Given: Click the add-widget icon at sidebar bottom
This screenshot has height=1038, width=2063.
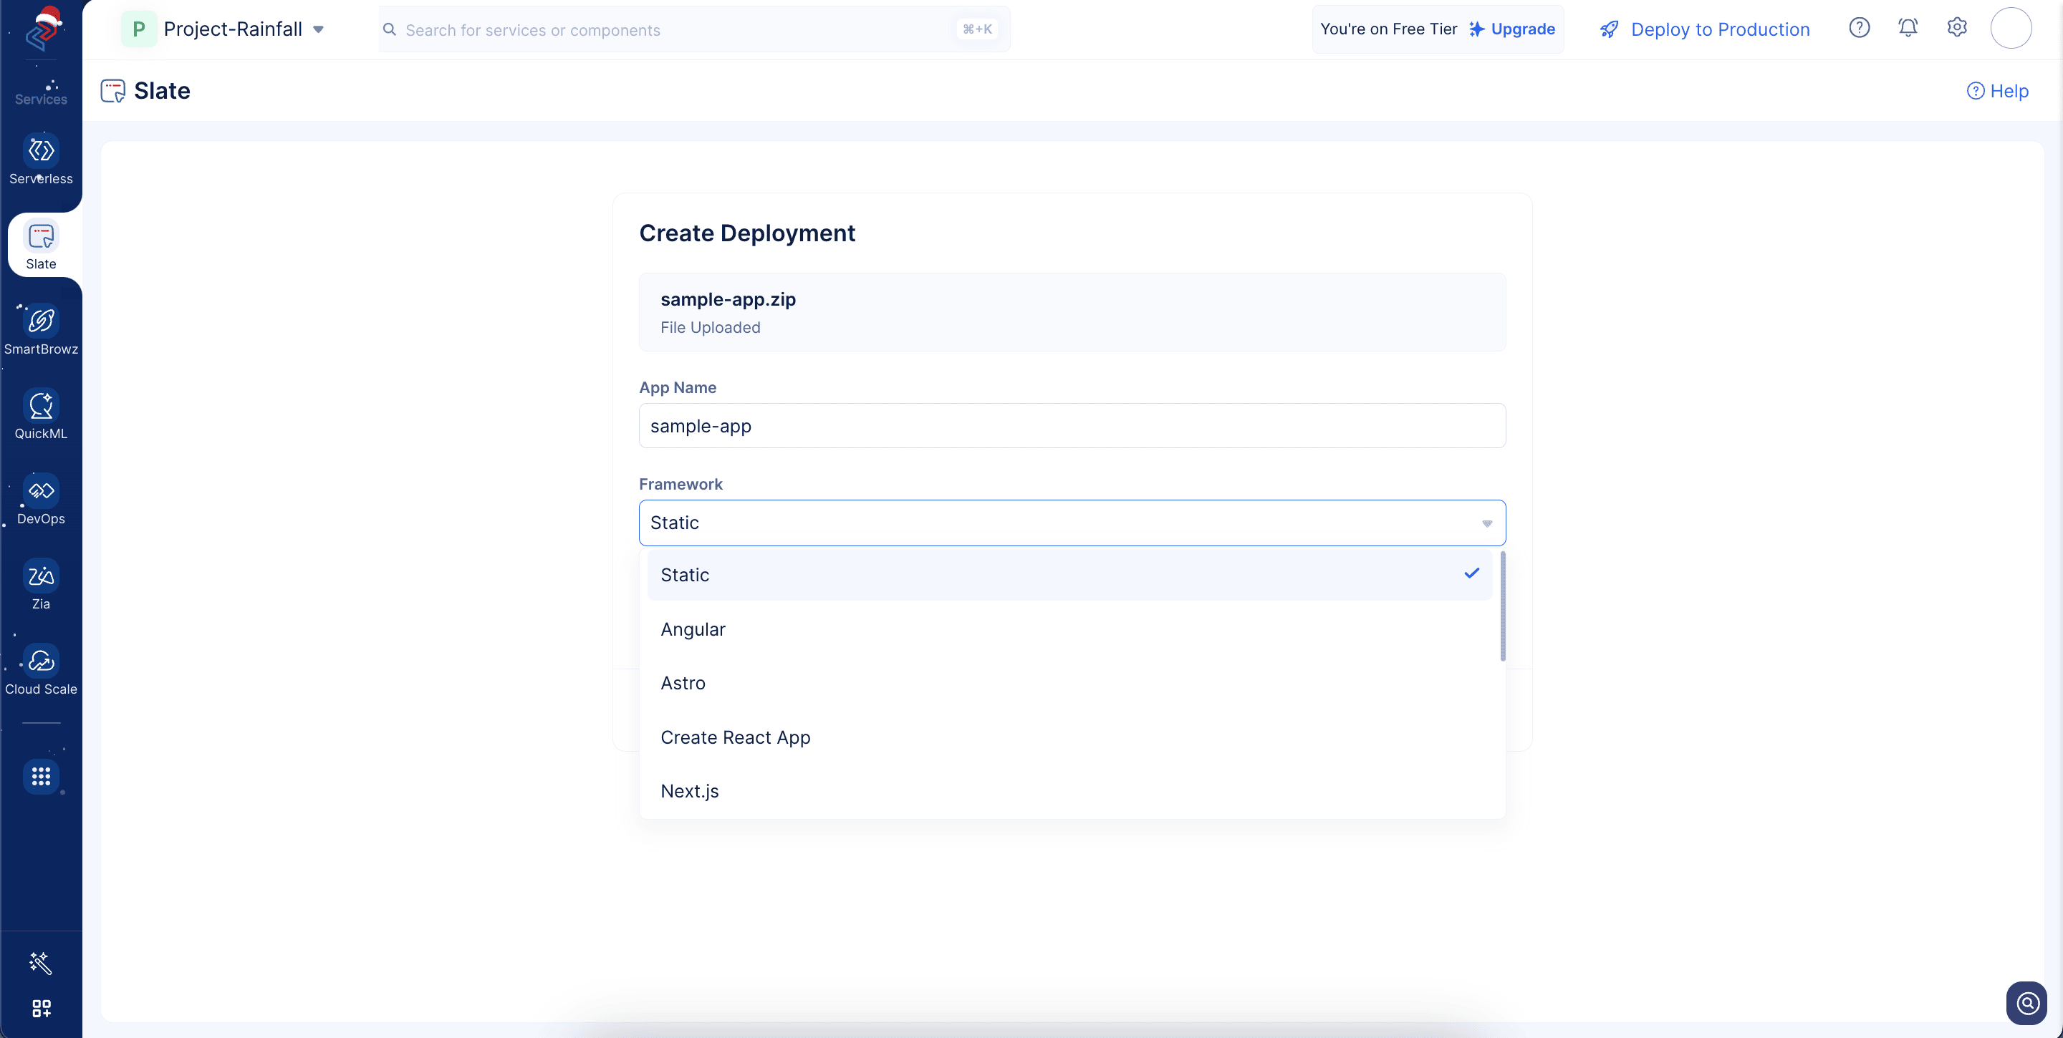Looking at the screenshot, I should point(41,1008).
